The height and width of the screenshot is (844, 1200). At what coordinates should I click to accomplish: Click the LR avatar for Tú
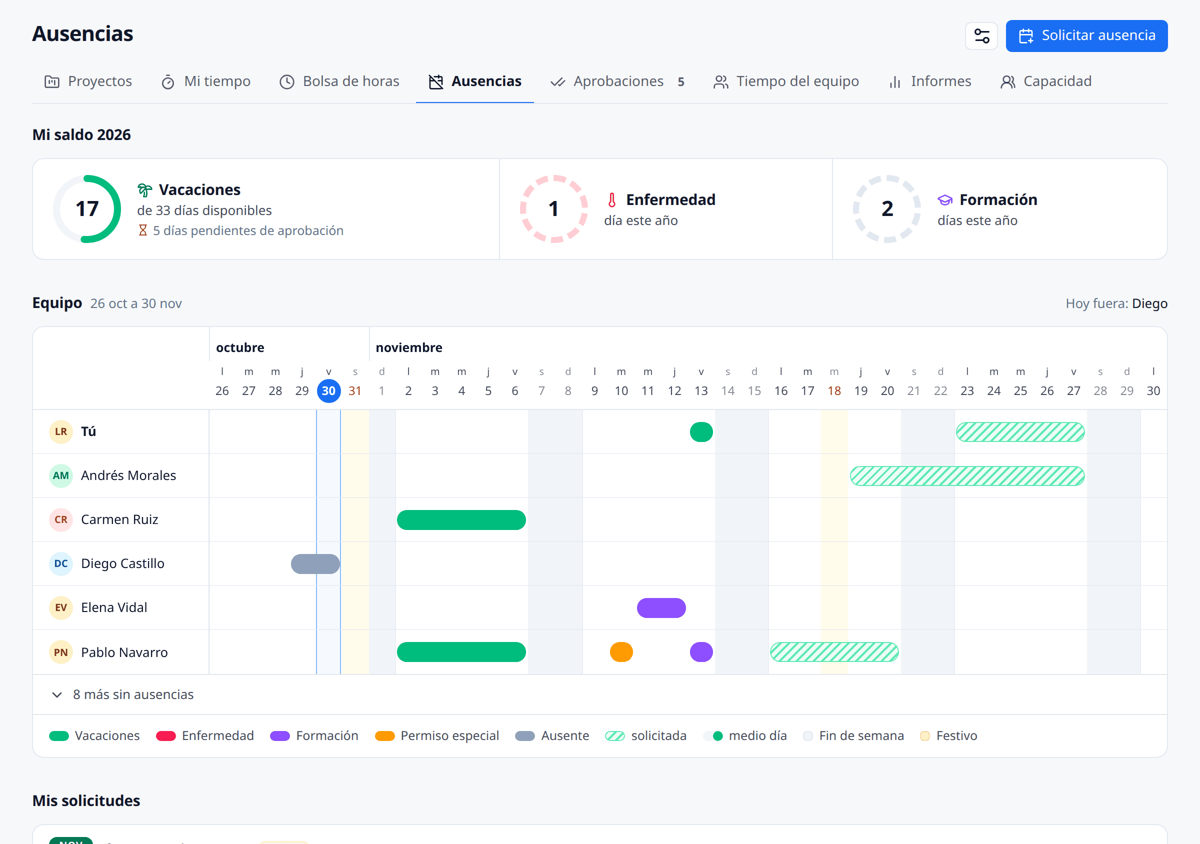tap(60, 431)
